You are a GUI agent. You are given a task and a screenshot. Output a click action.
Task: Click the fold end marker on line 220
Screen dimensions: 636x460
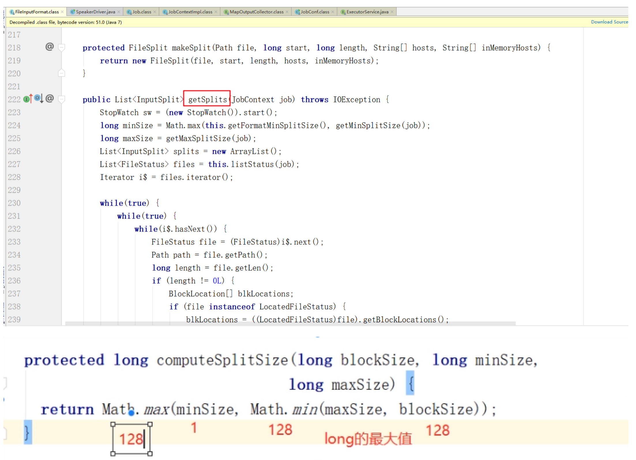pos(61,73)
